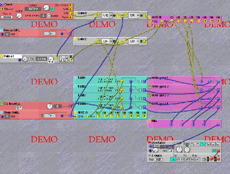Click the Mix output port
This screenshot has width=230, height=174.
tap(219, 125)
